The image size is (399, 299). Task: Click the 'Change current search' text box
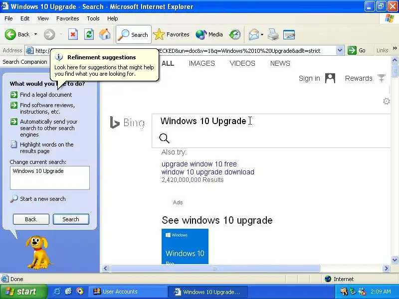pyautogui.click(x=50, y=178)
